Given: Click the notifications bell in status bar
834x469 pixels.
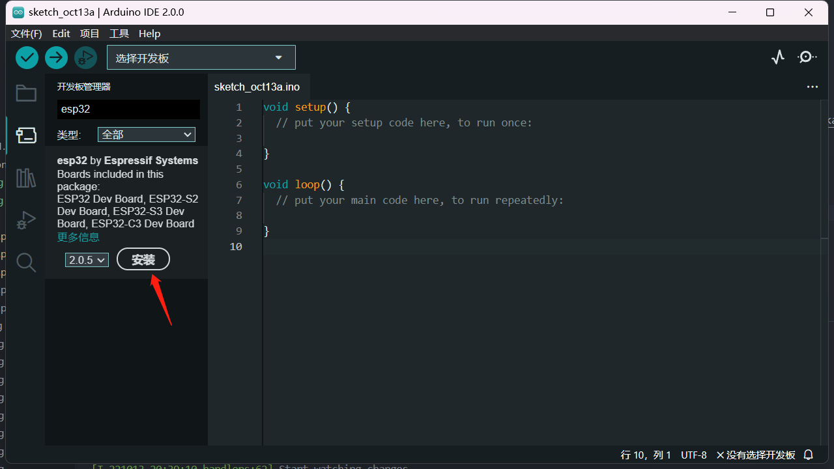Looking at the screenshot, I should pos(809,455).
